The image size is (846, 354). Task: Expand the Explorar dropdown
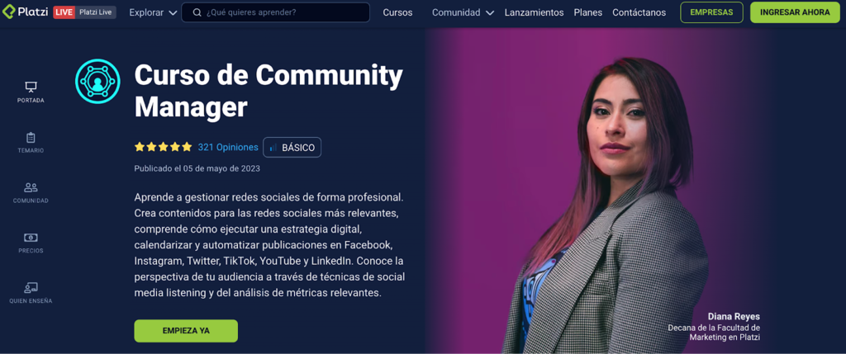pyautogui.click(x=153, y=12)
